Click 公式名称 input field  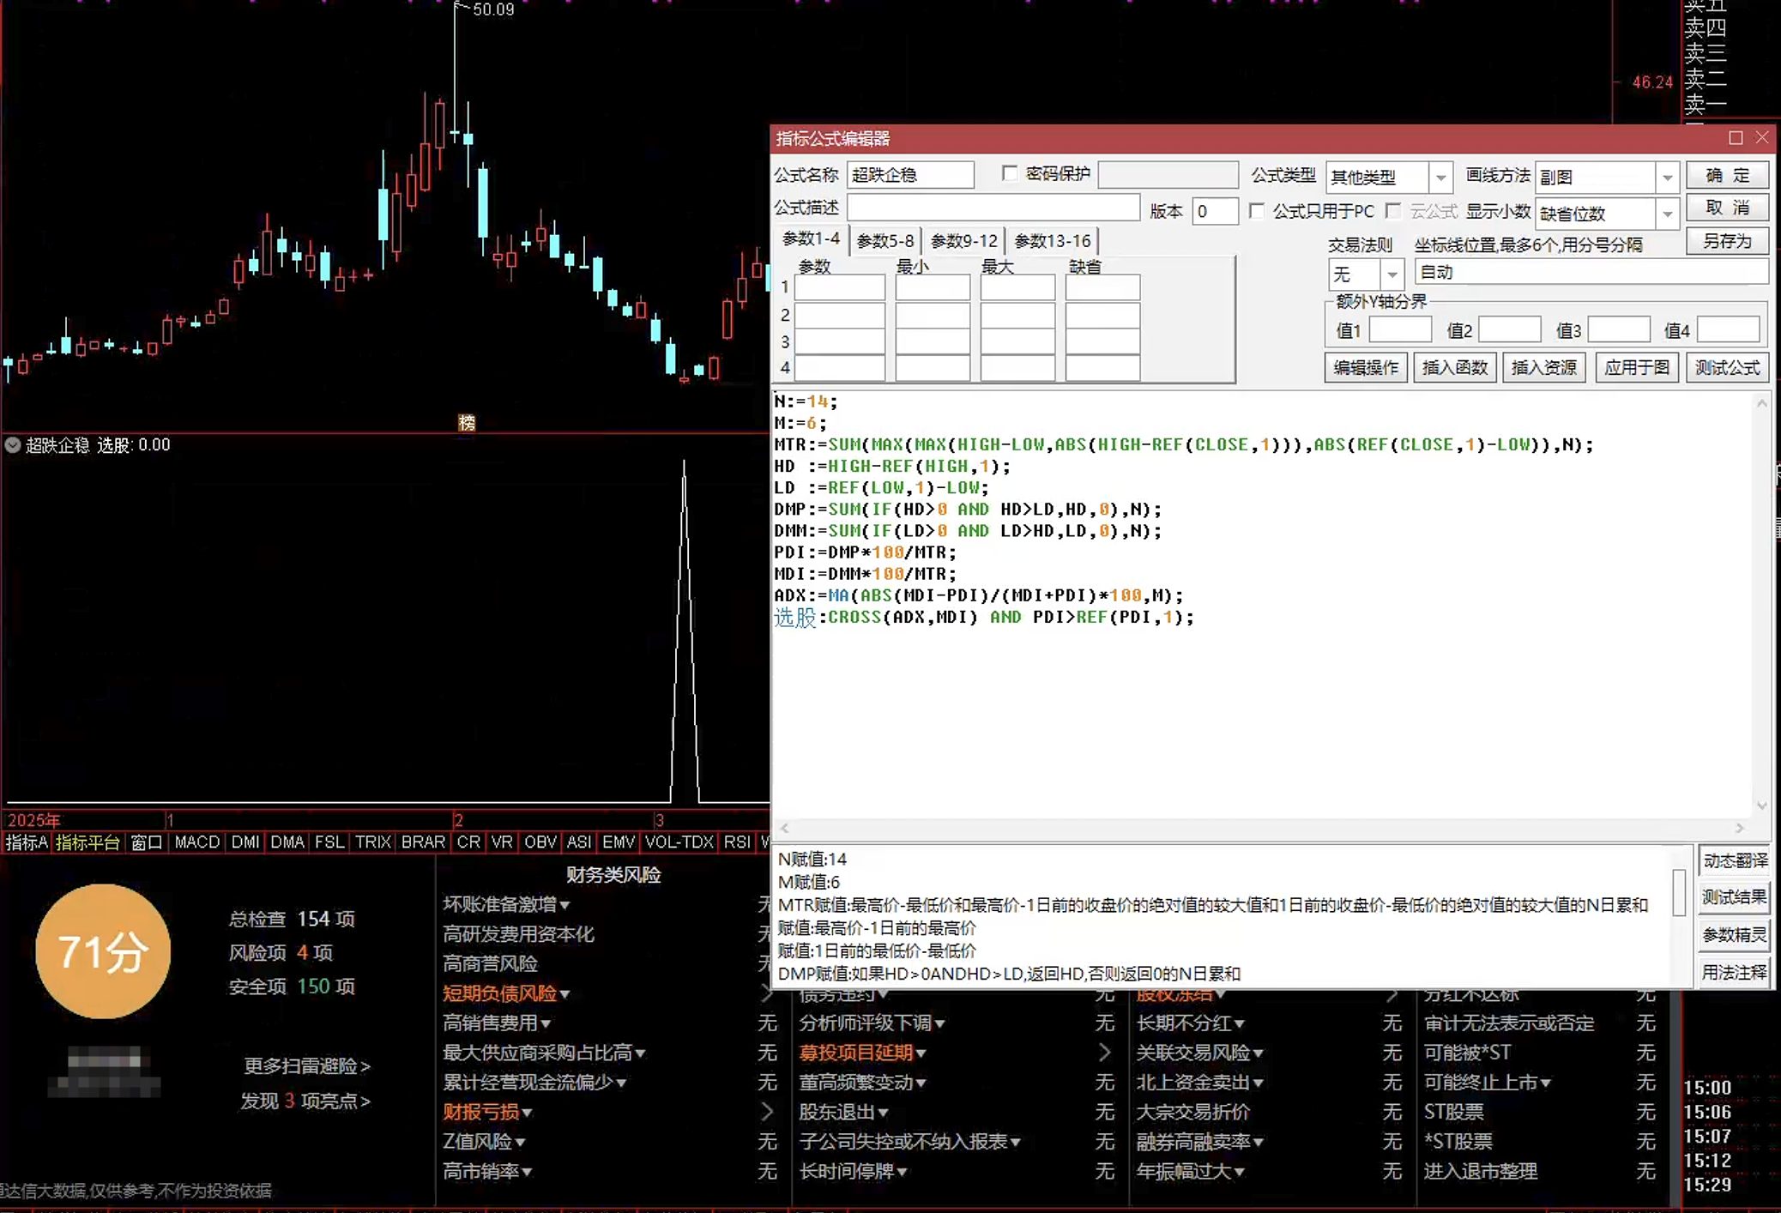click(910, 175)
